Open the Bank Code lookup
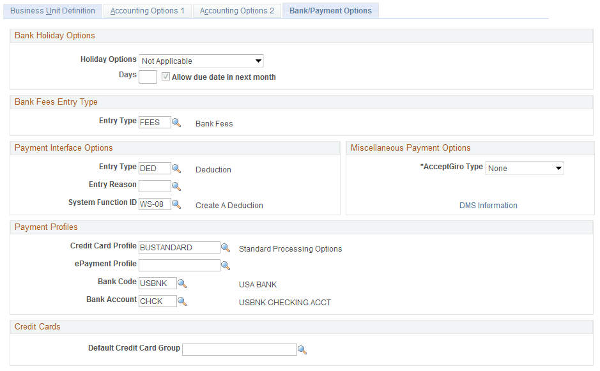This screenshot has height=371, width=600. pos(182,283)
